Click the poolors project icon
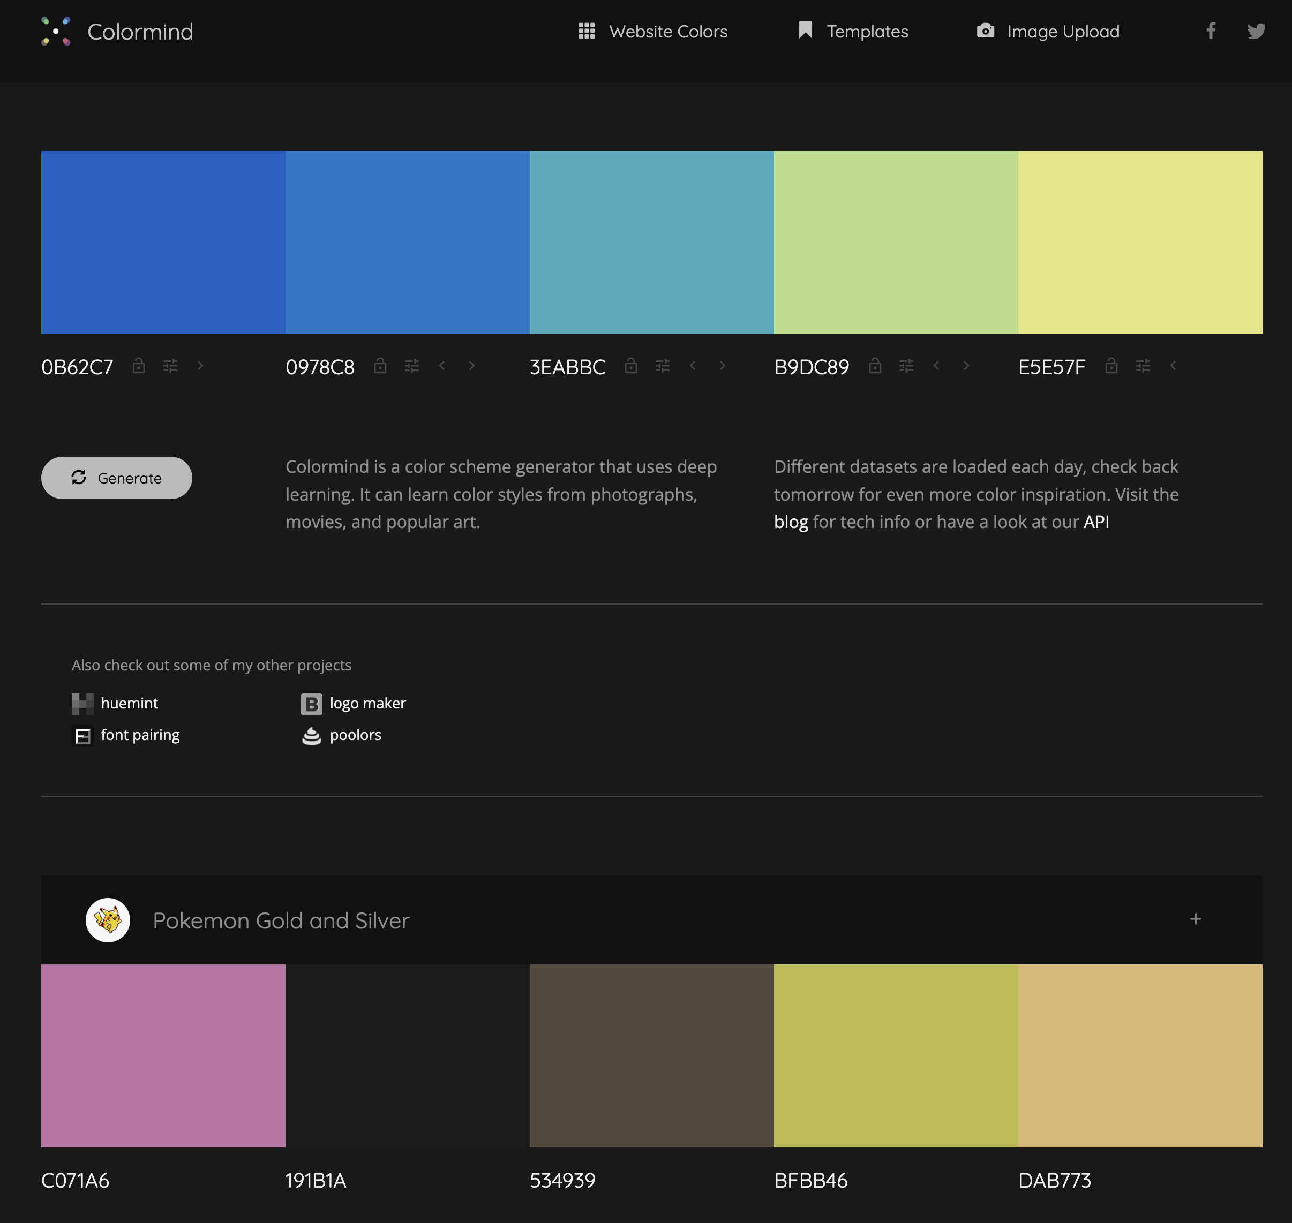This screenshot has width=1292, height=1223. click(312, 736)
